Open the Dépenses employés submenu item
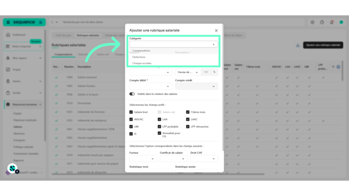Screen dimensions: 349x196 click(x=25, y=120)
